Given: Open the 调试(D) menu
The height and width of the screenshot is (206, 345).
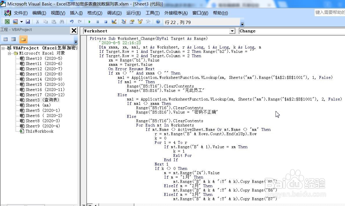Looking at the screenshot, I should coord(114,13).
